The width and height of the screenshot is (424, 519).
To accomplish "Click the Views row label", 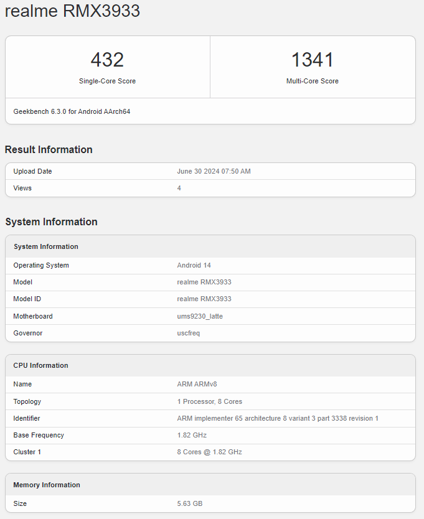I will (22, 188).
